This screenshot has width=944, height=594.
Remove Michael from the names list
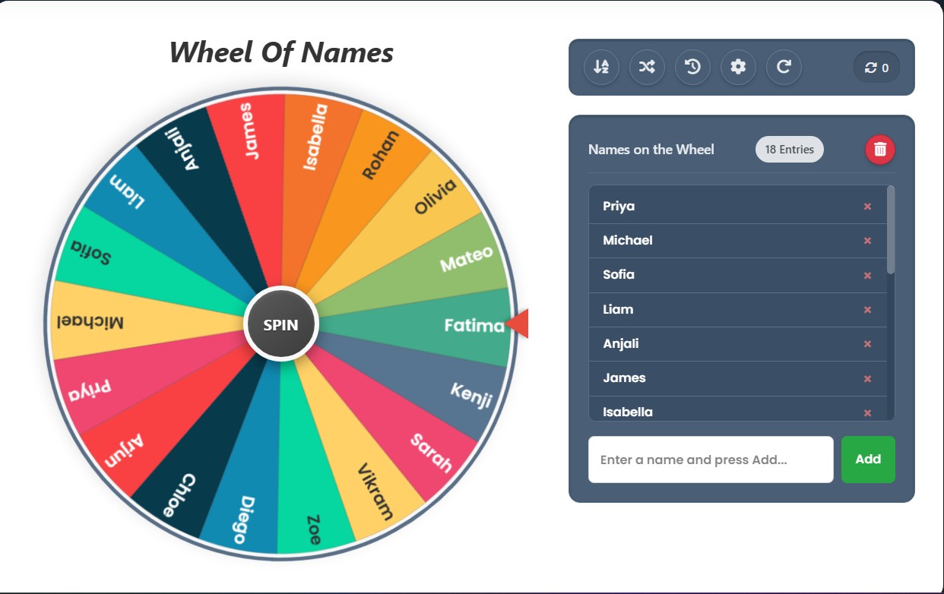(x=867, y=241)
